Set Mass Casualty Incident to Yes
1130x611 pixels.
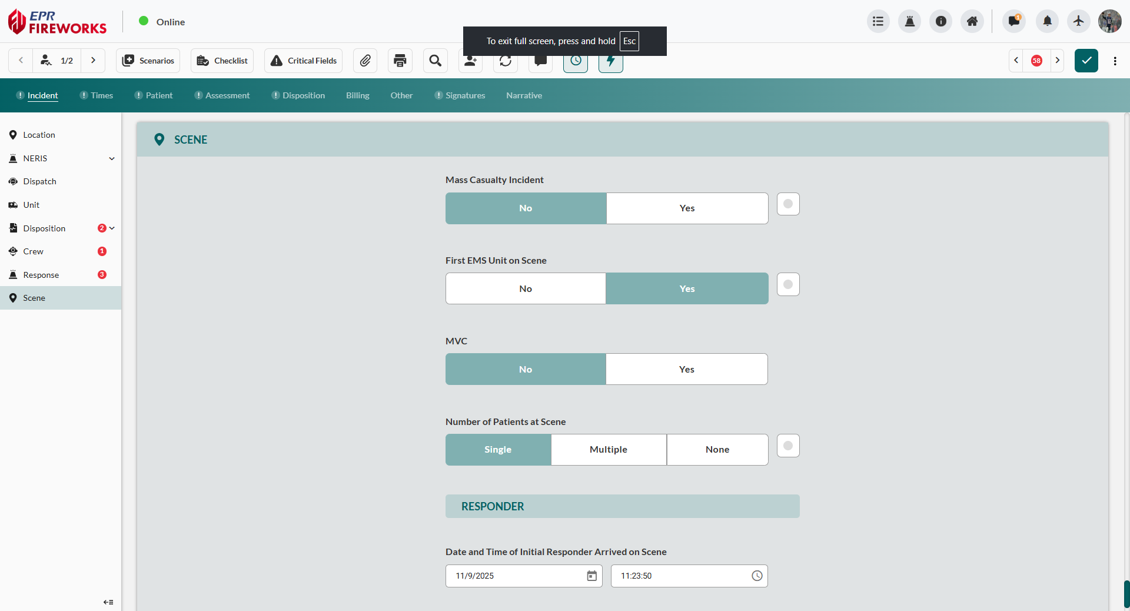(687, 208)
